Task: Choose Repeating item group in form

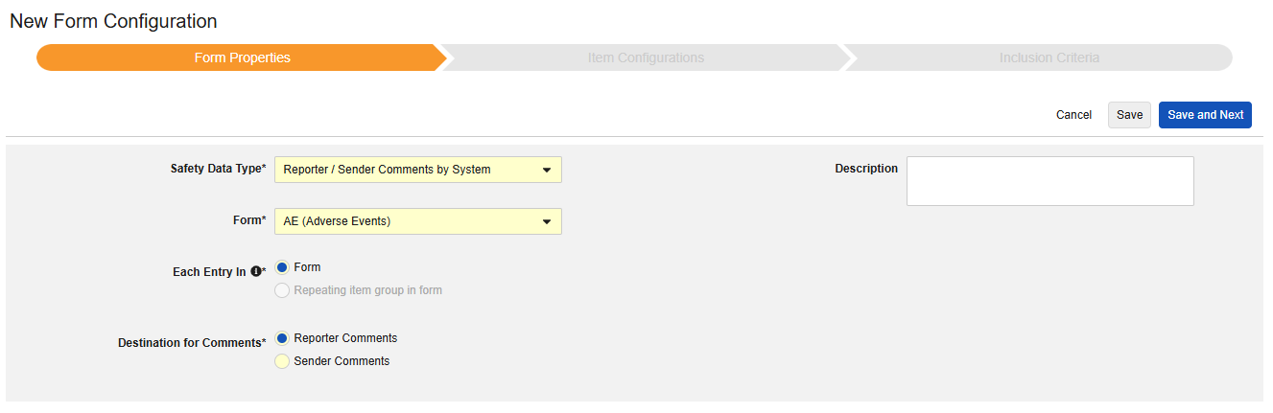Action: [x=282, y=290]
